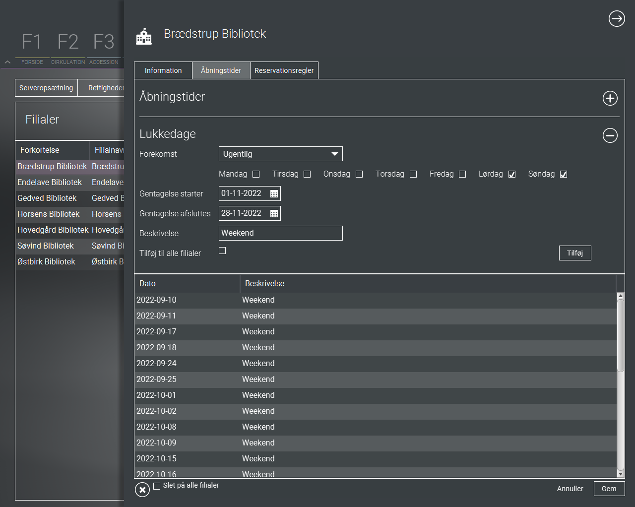
Task: Select the 2022-10-08 Weekend row
Action: click(x=376, y=427)
